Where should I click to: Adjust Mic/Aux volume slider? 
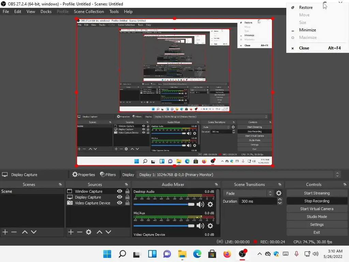click(164, 226)
